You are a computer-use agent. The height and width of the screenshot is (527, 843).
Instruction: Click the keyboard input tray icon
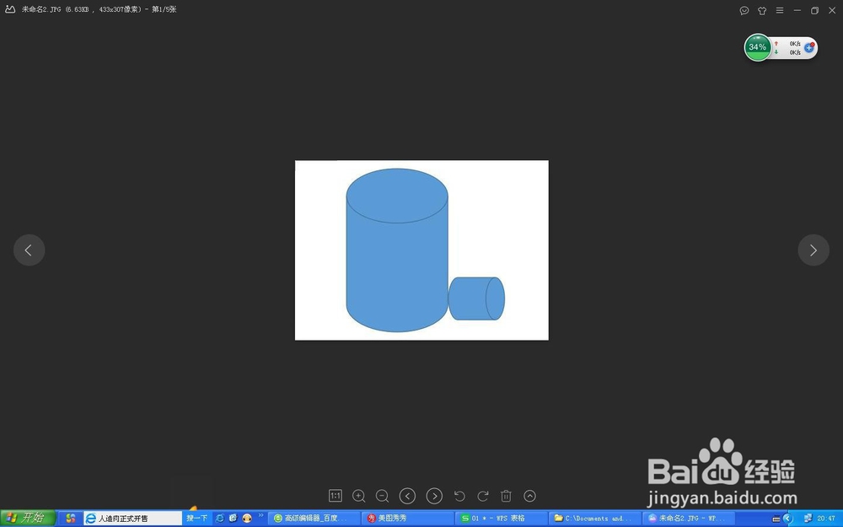776,519
